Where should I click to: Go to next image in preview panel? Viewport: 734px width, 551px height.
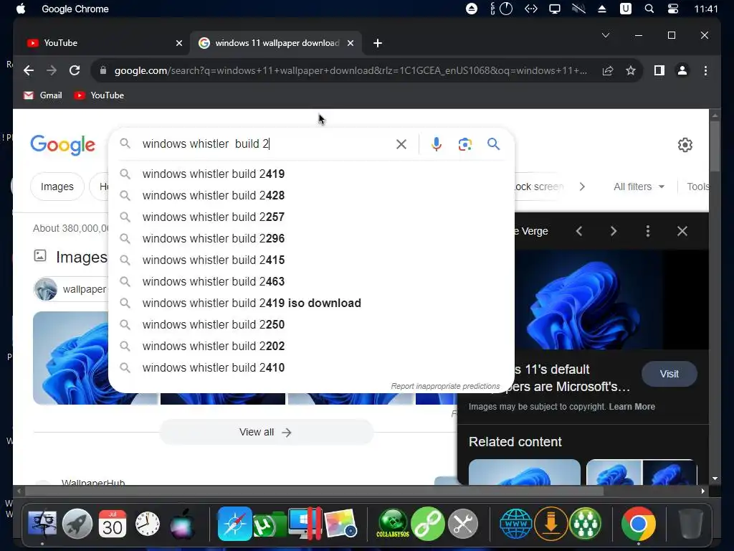[x=614, y=231]
